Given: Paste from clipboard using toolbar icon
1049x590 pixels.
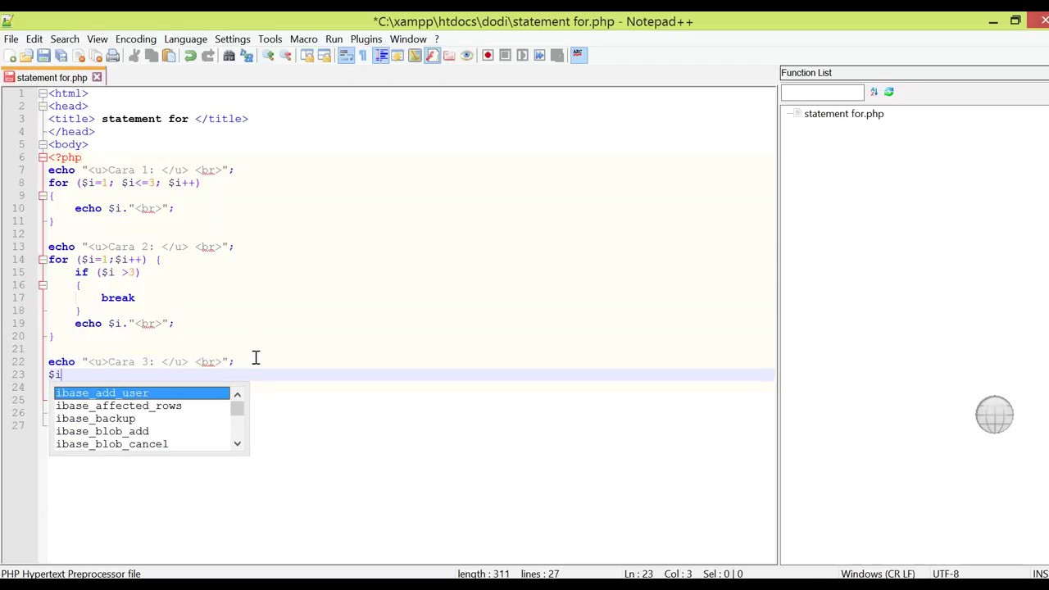Looking at the screenshot, I should point(169,56).
